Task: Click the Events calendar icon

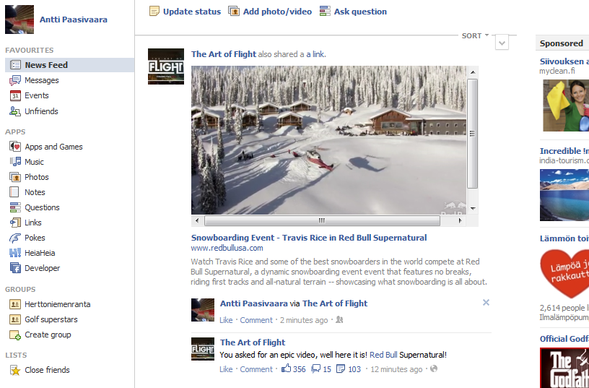Action: [15, 95]
